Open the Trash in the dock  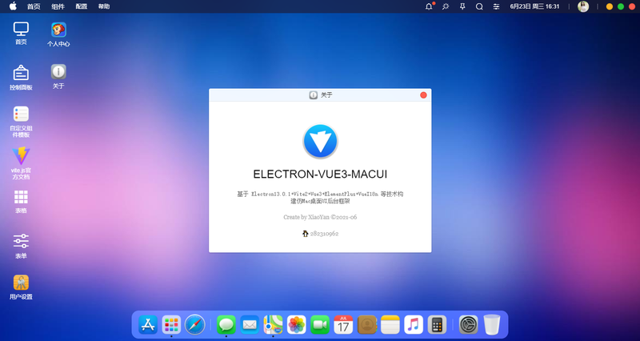[x=492, y=325]
